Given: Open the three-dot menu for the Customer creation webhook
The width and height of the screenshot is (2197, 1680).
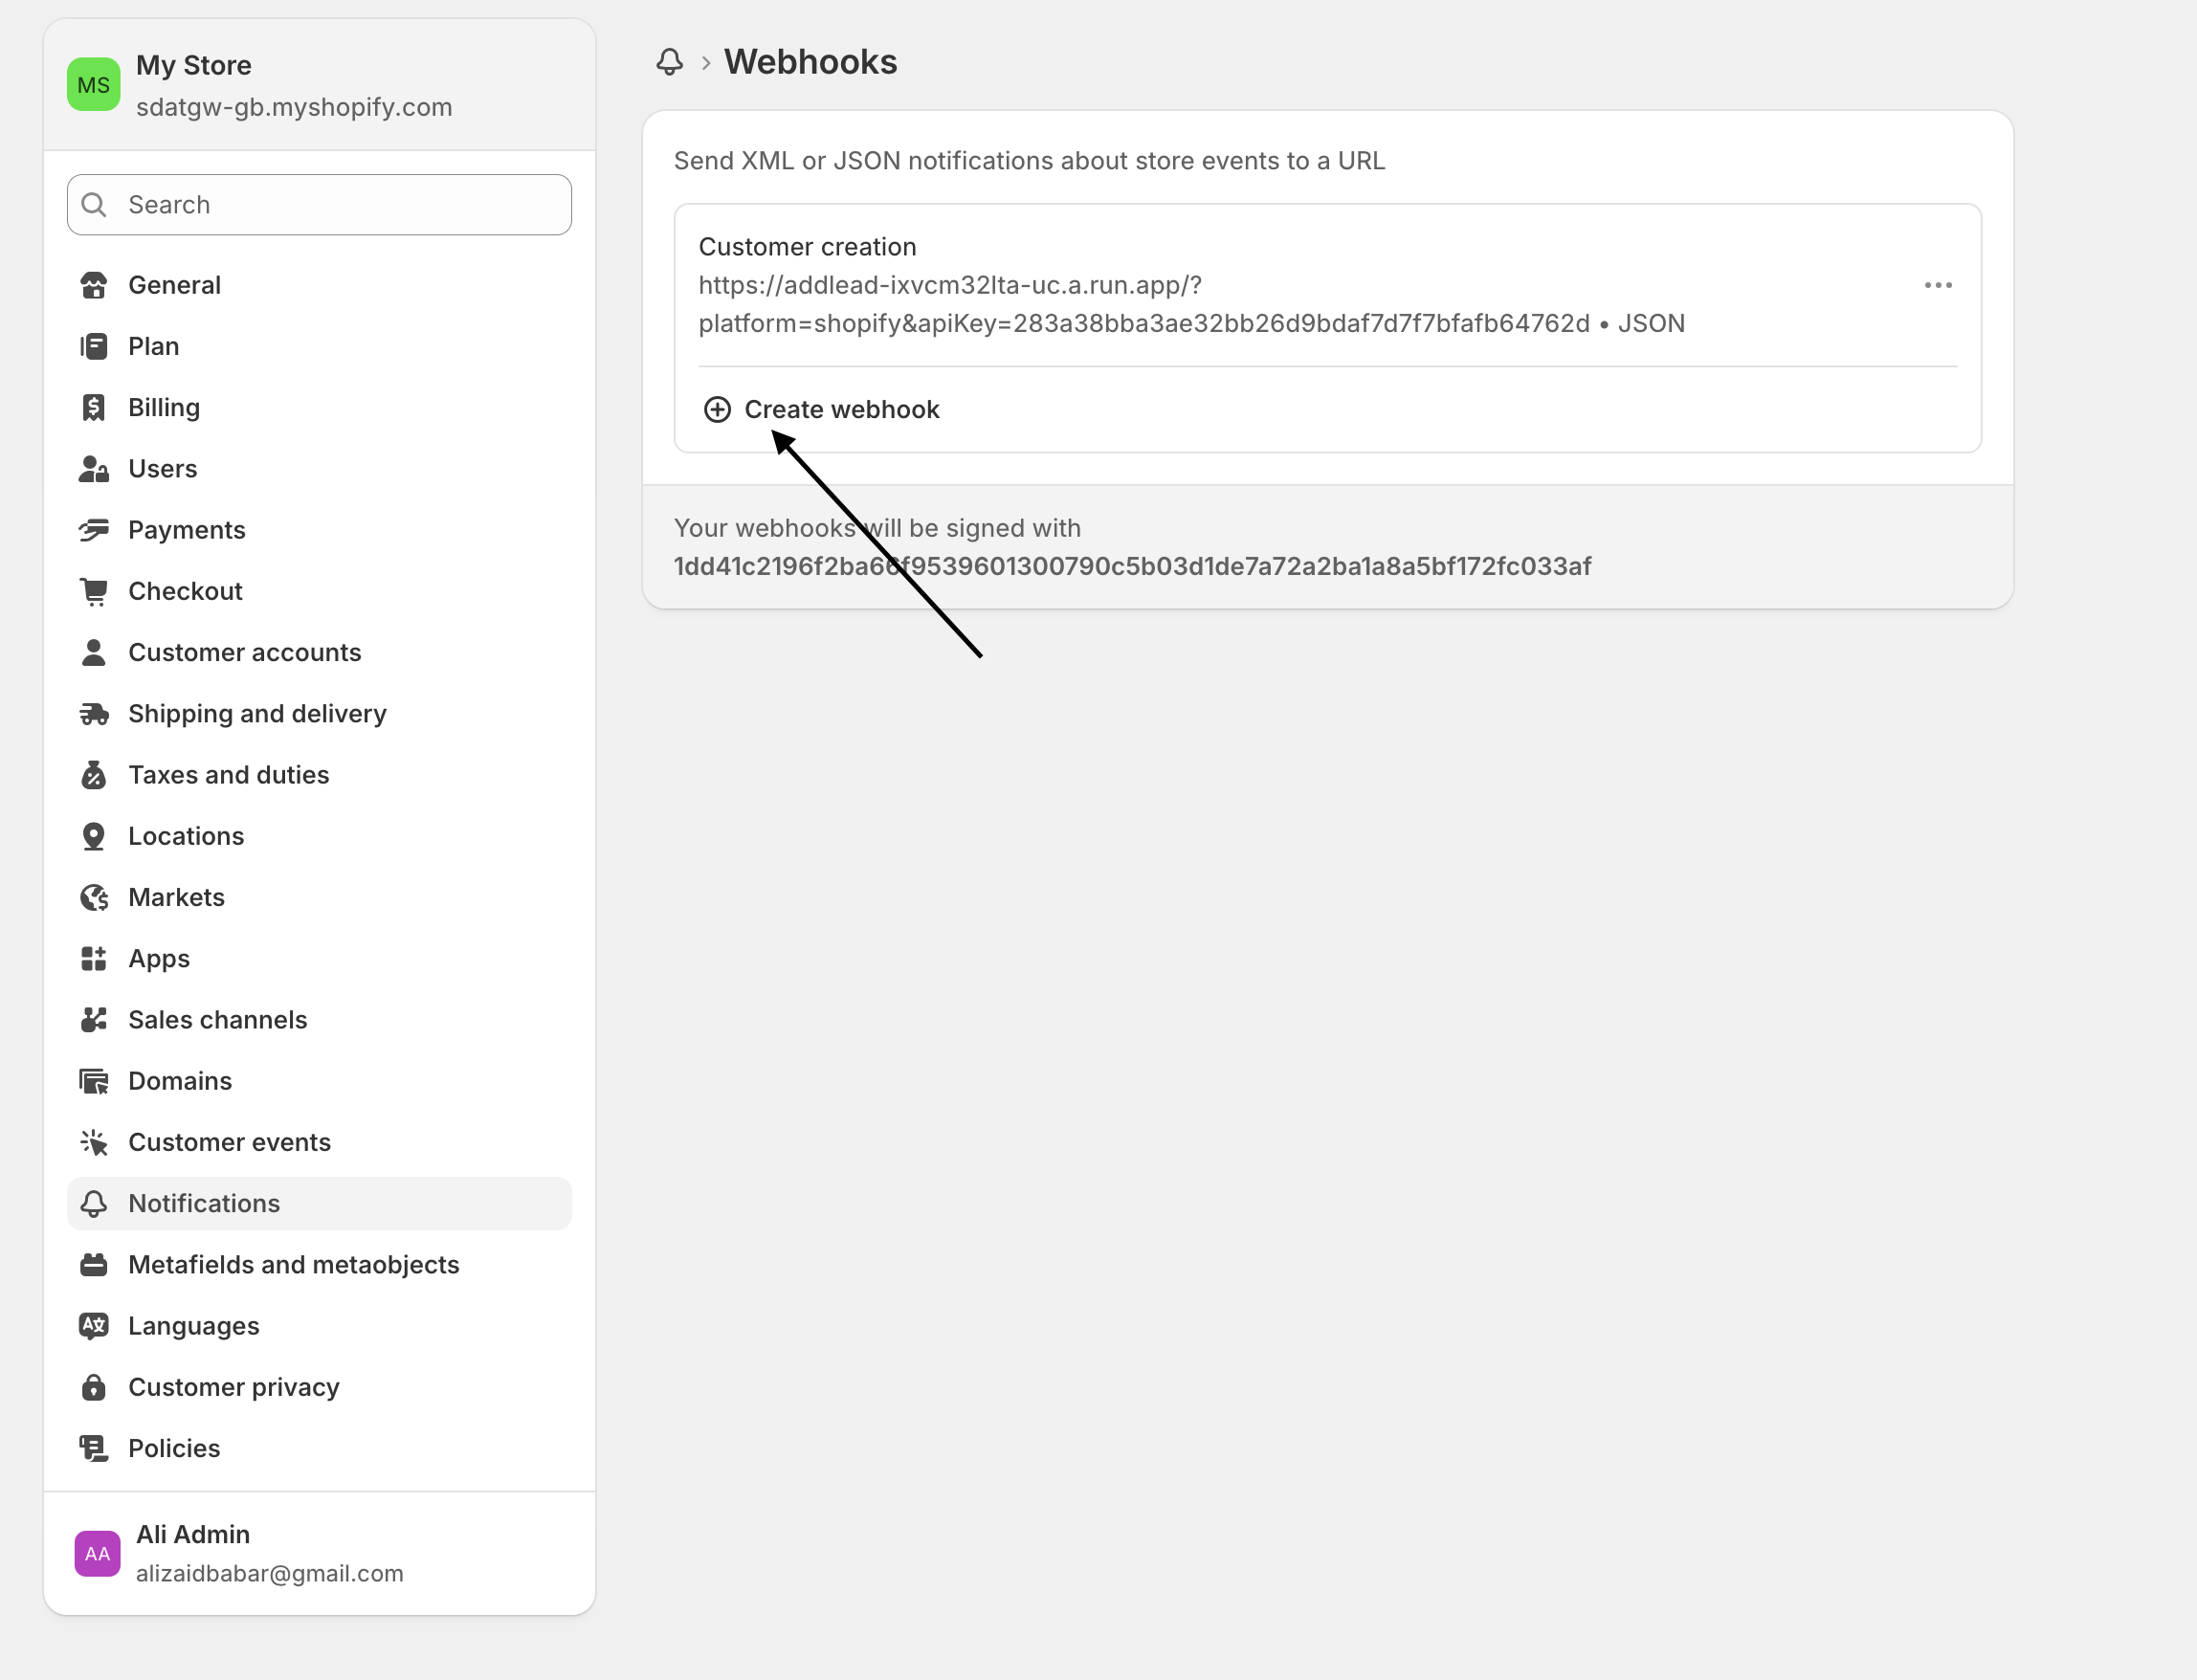Looking at the screenshot, I should click(1937, 285).
